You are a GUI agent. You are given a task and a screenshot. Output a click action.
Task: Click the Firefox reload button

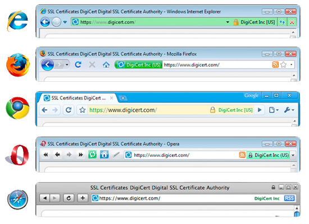coord(78,64)
